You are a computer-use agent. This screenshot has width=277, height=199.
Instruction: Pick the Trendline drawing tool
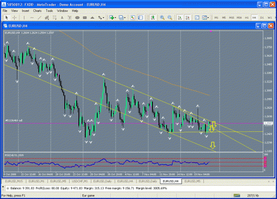pyautogui.click(x=39, y=17)
